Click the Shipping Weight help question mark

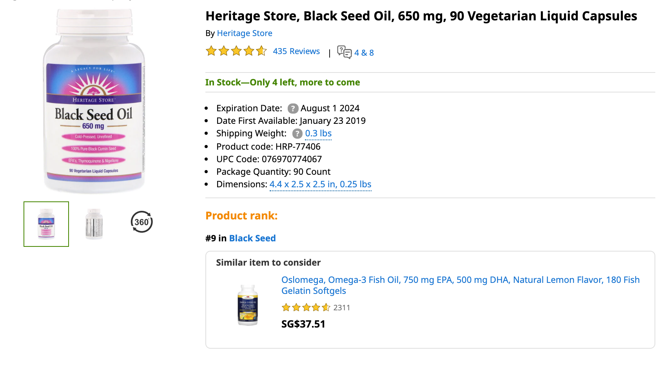[x=297, y=134]
